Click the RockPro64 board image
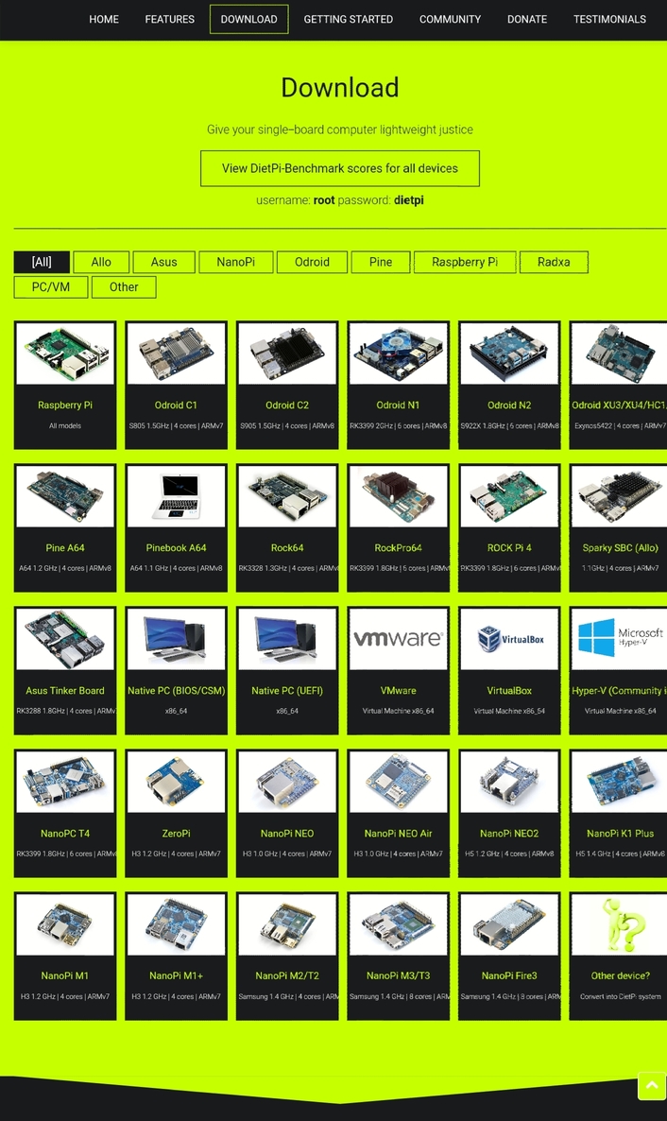Screen dimensions: 667x1121 398,496
